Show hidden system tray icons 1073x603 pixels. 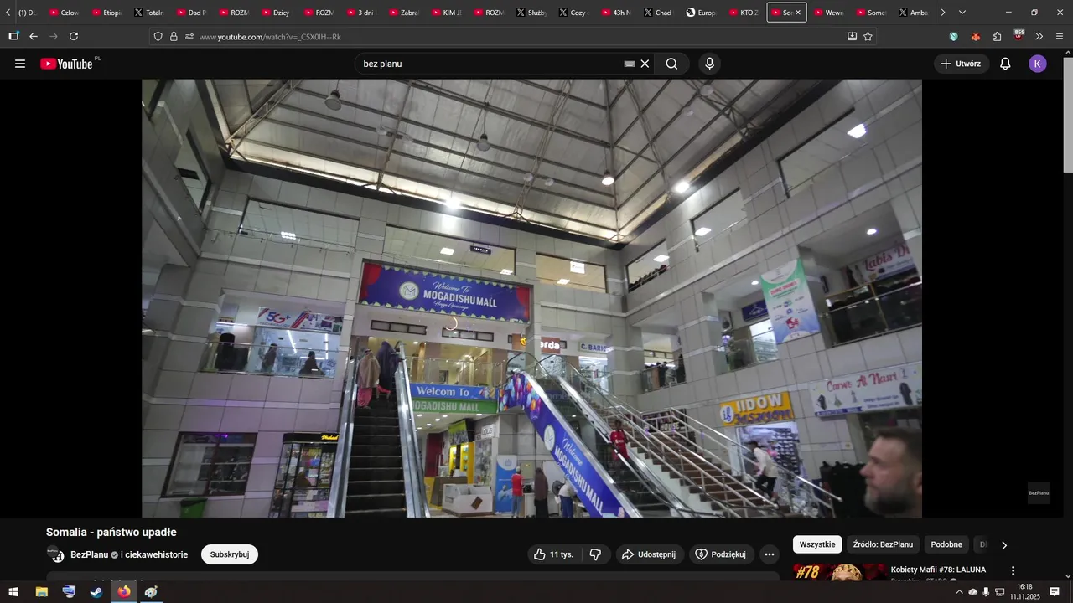coord(959,592)
